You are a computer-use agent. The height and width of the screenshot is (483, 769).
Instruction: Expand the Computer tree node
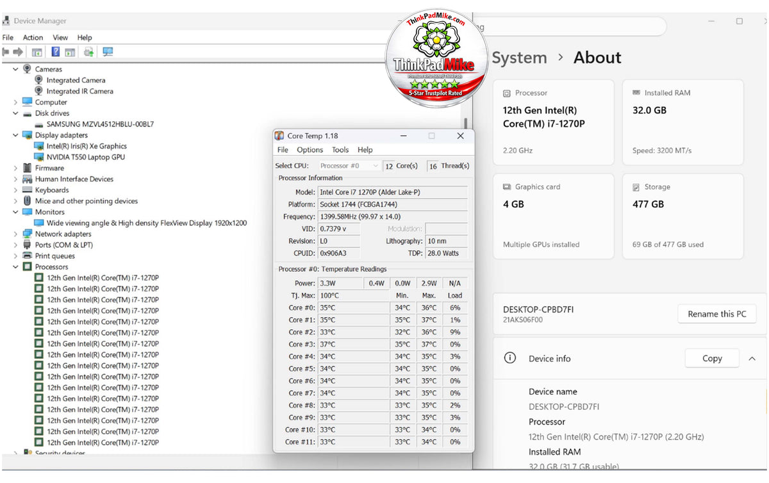(15, 102)
